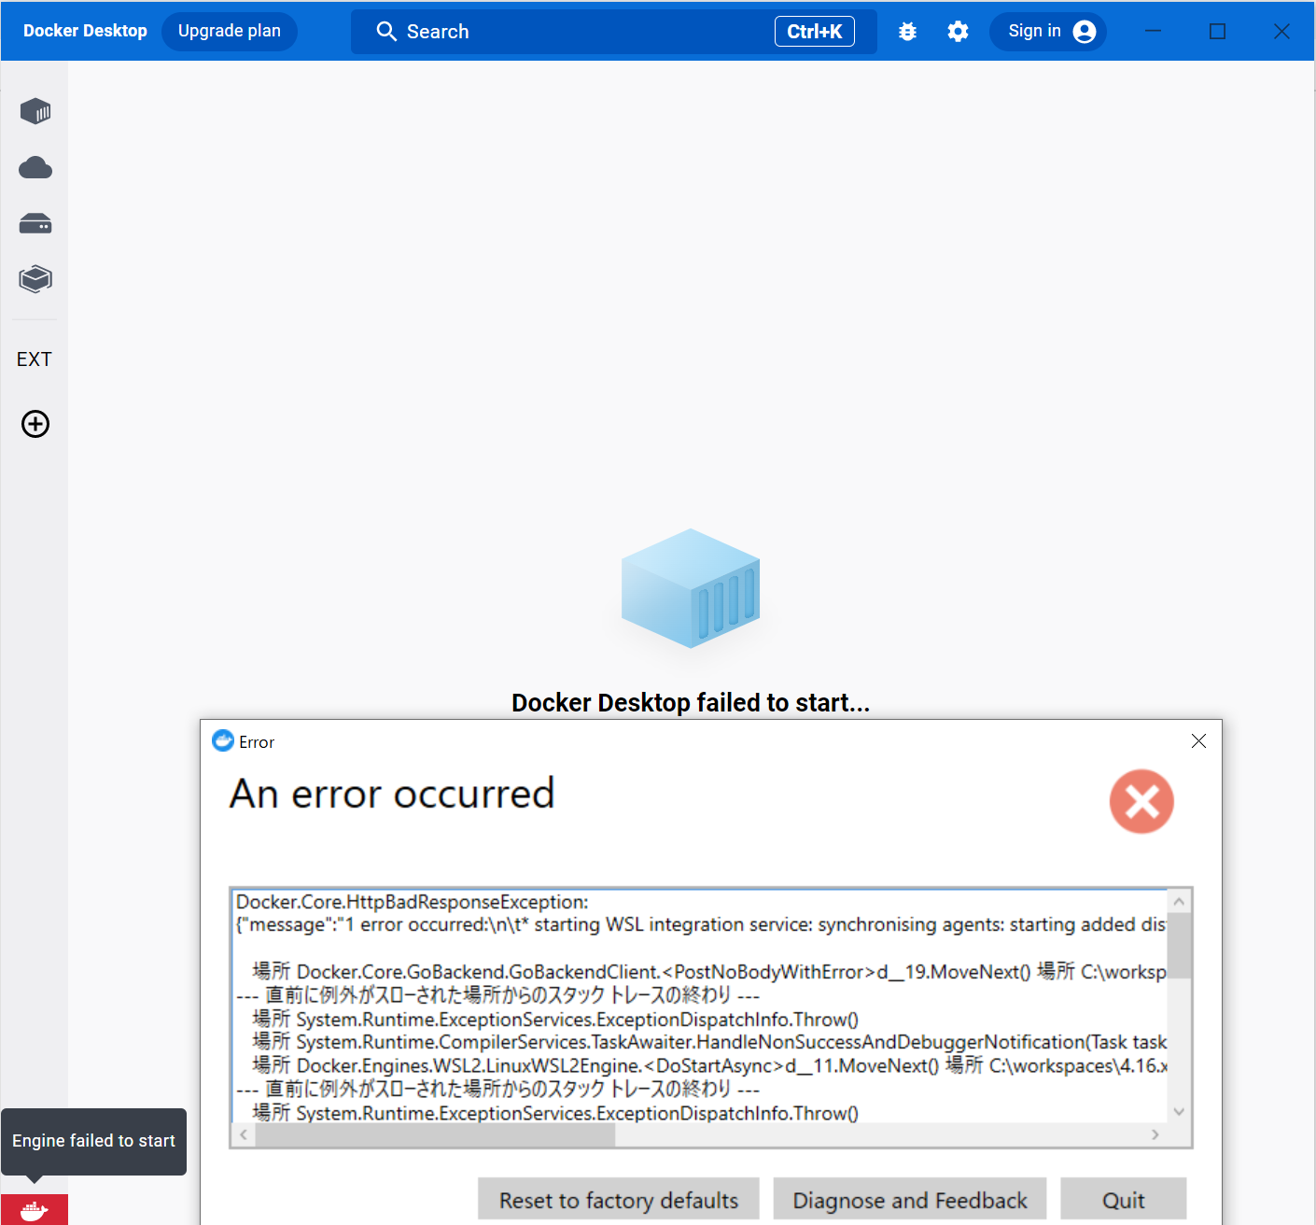Screen dimensions: 1316x1225
Task: Click the Add Extensions plus icon
Action: (x=35, y=424)
